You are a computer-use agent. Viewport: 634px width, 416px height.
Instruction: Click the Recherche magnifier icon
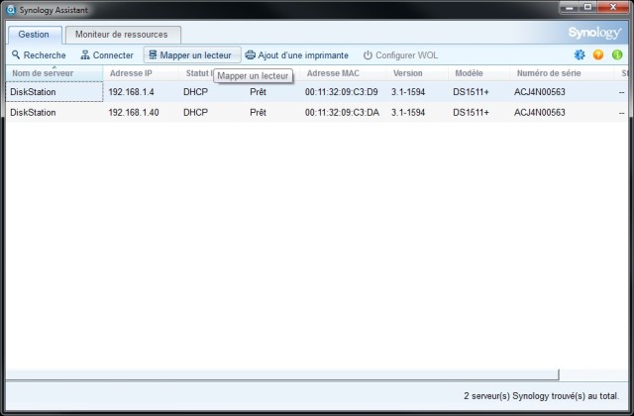pyautogui.click(x=16, y=54)
